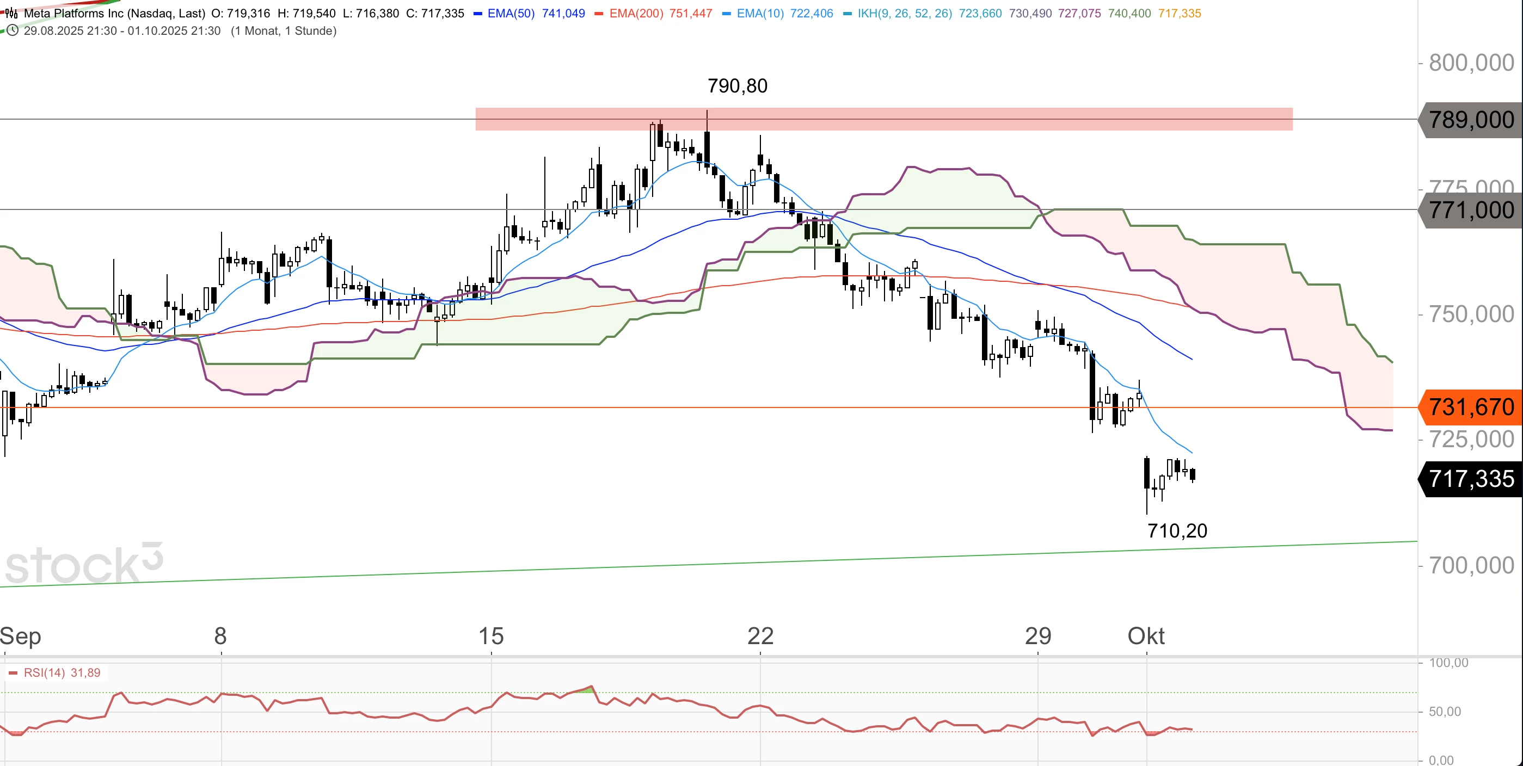Image resolution: width=1523 pixels, height=766 pixels.
Task: Click the 790,80 high annotation label
Action: click(737, 87)
